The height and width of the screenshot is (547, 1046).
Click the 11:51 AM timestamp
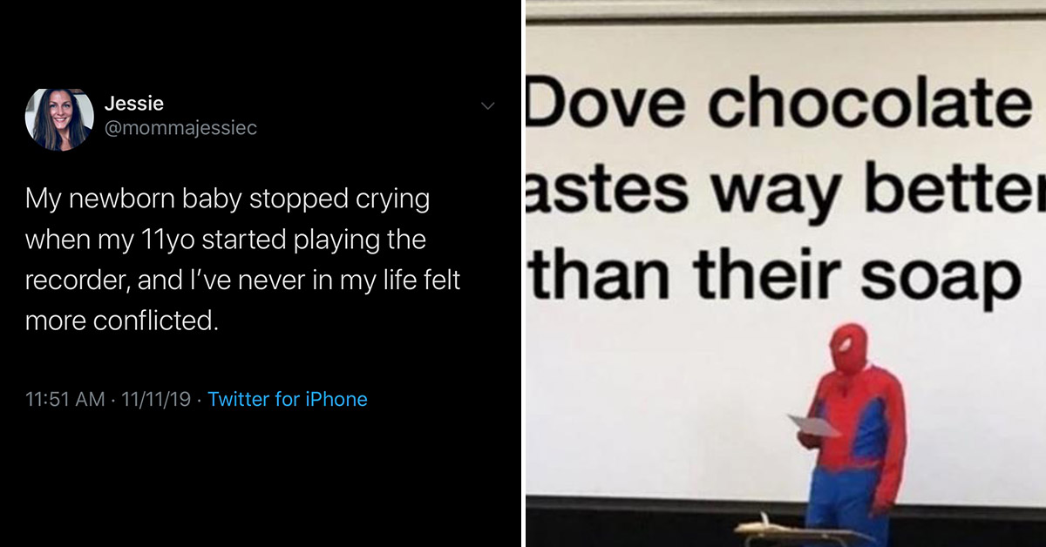click(65, 400)
